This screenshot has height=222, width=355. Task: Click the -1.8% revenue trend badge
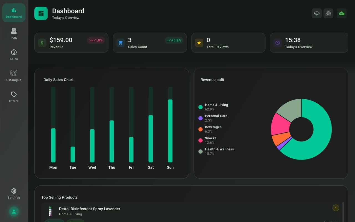pyautogui.click(x=96, y=40)
